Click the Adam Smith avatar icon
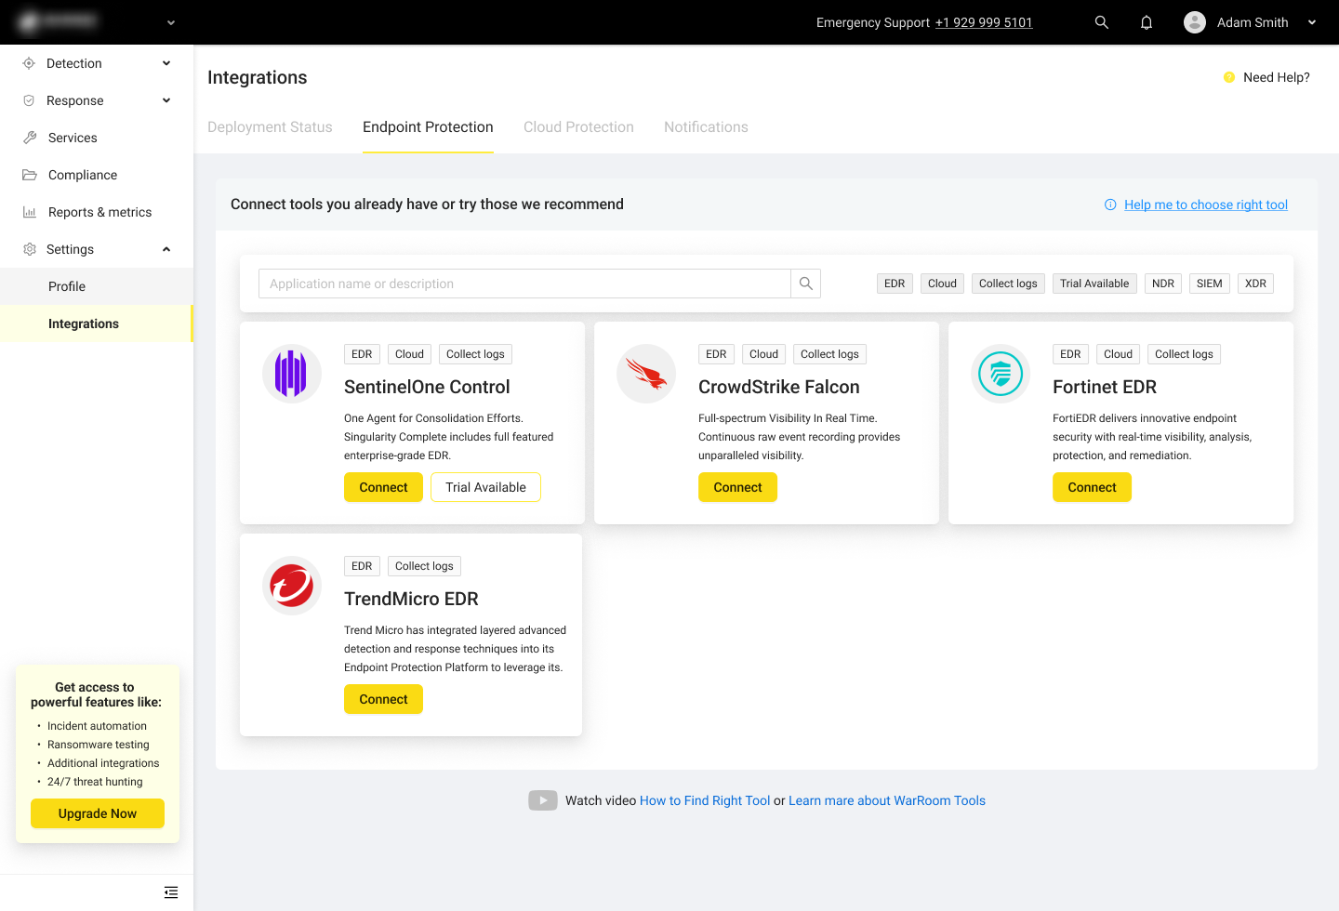 click(1195, 22)
